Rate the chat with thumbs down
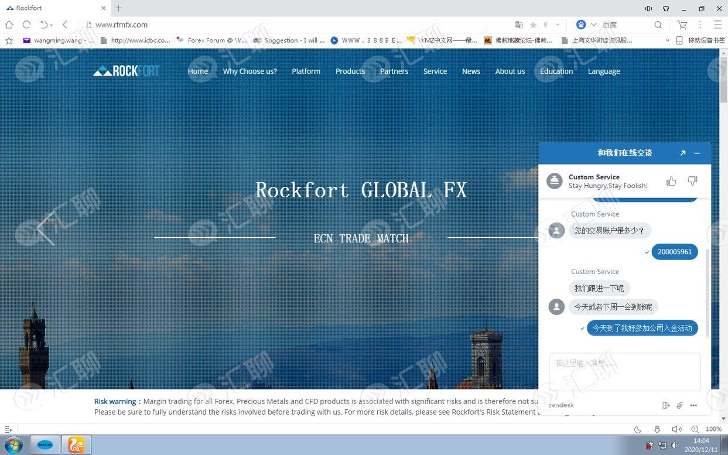Screen dimensions: 728x455 [692, 181]
